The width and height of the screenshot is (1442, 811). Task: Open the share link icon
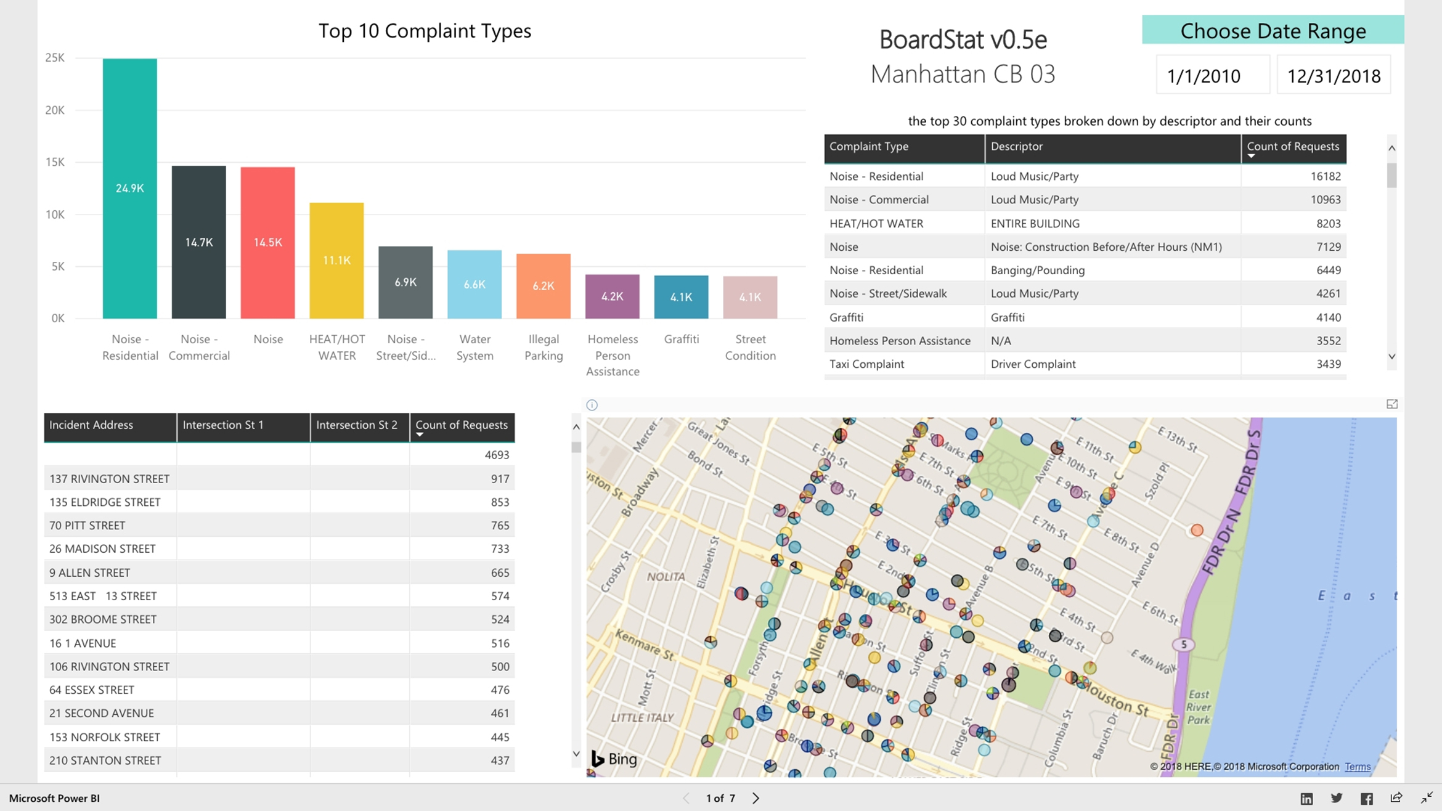tap(1396, 797)
